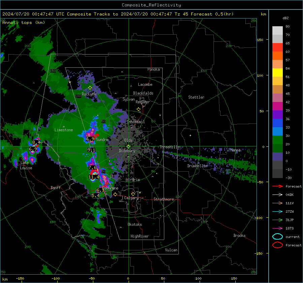Click the cyan 27ZW arrow in legend

pos(277,212)
